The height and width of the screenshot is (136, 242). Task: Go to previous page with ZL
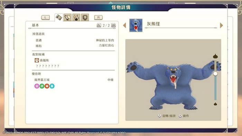point(99,25)
